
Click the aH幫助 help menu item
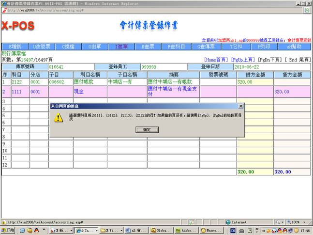click(294, 47)
